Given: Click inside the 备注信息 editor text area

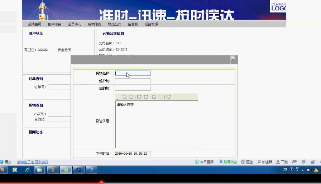Looking at the screenshot, I should coord(157,124).
